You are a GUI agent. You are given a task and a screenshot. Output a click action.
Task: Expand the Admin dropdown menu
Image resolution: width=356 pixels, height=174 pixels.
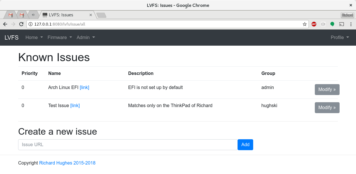coord(86,37)
